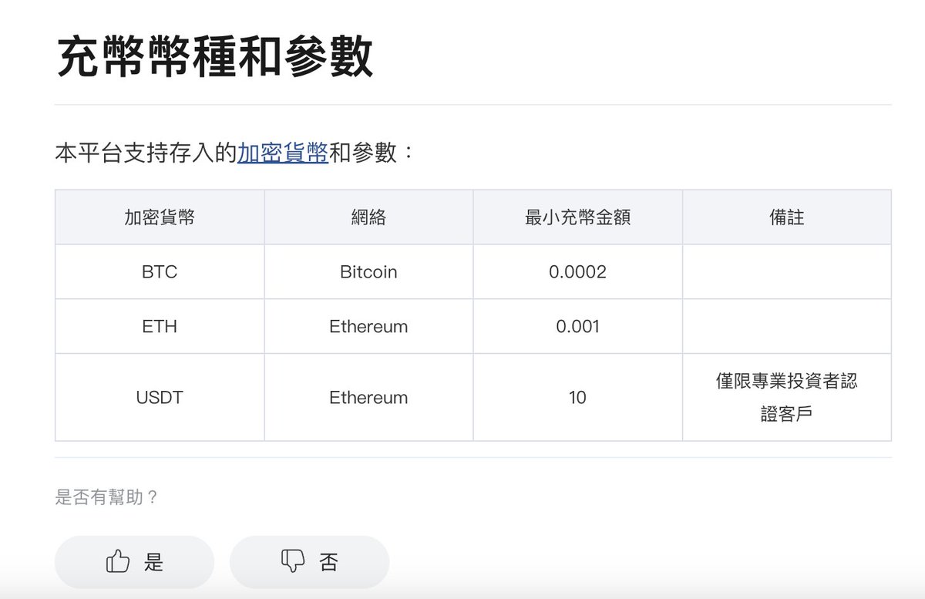Click the 0.0002 minimum deposit value
The width and height of the screenshot is (925, 599).
pos(577,272)
